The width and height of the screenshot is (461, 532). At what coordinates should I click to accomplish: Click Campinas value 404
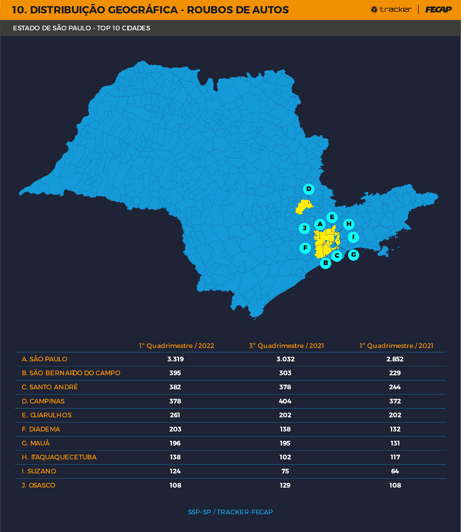(285, 401)
